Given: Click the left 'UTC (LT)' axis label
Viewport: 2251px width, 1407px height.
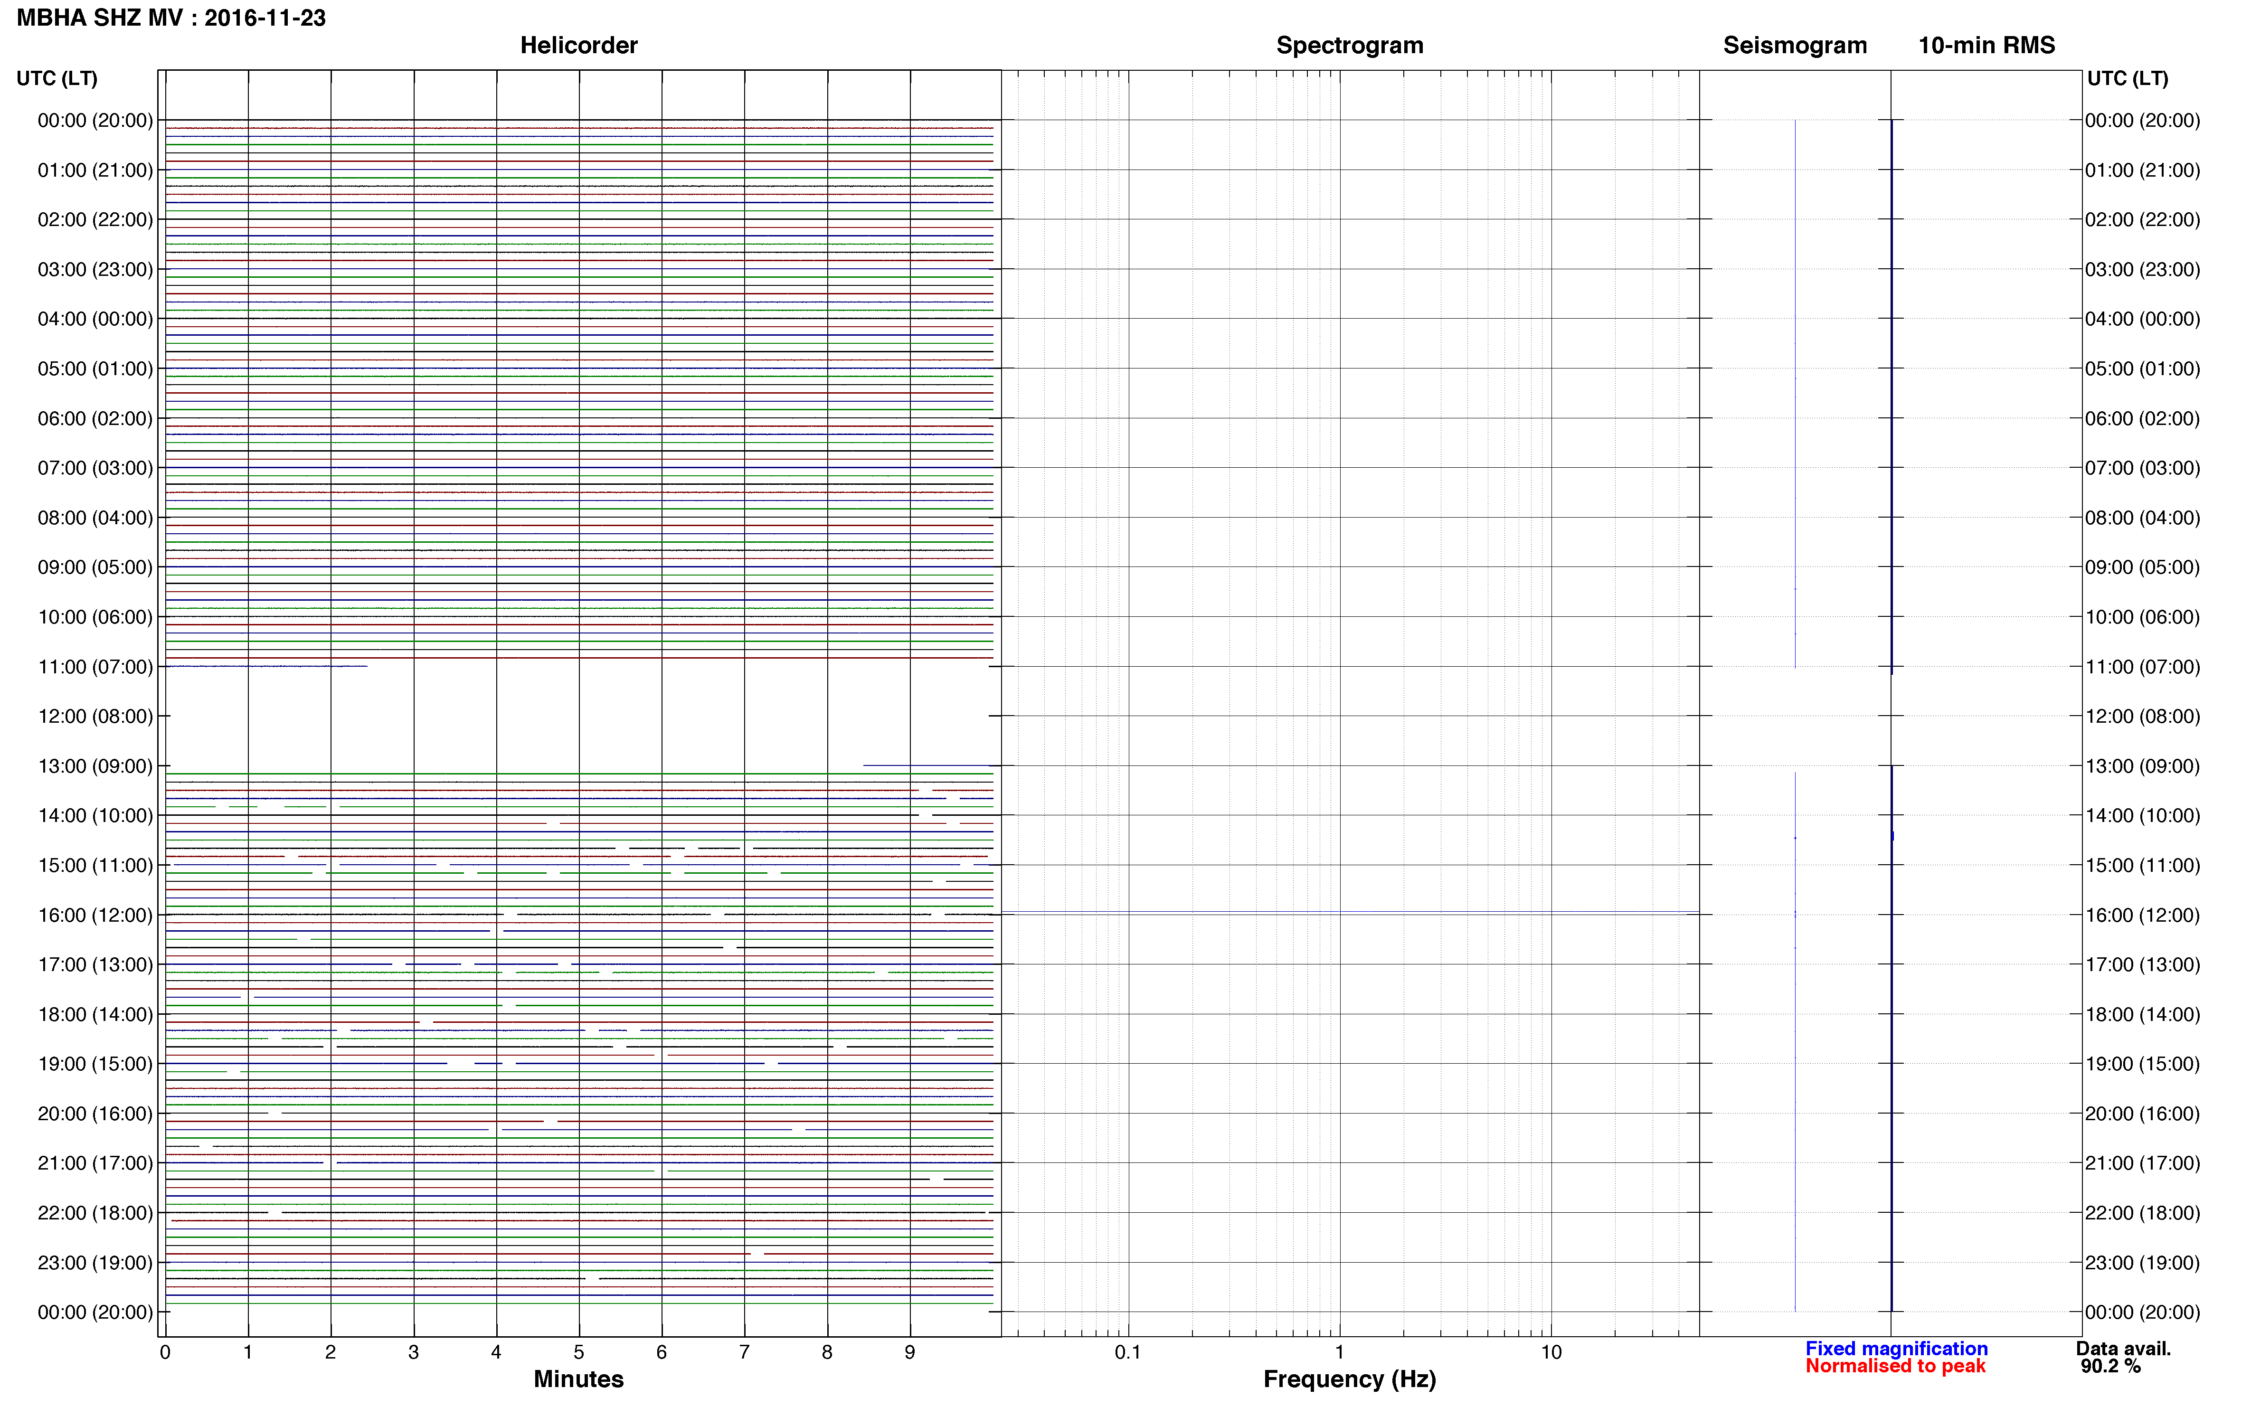Looking at the screenshot, I should [x=57, y=78].
